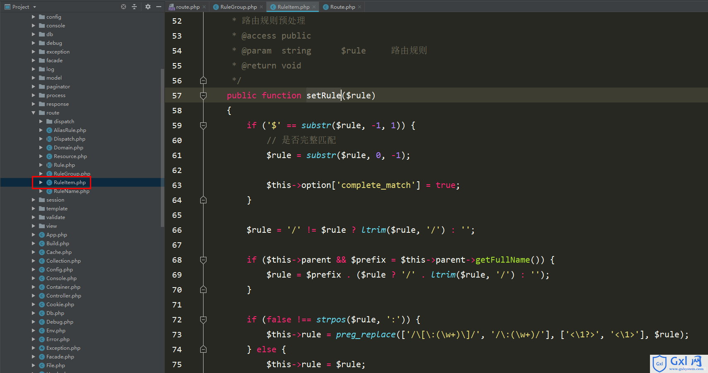Click the Controller.php class icon
The width and height of the screenshot is (708, 373).
[x=42, y=296]
